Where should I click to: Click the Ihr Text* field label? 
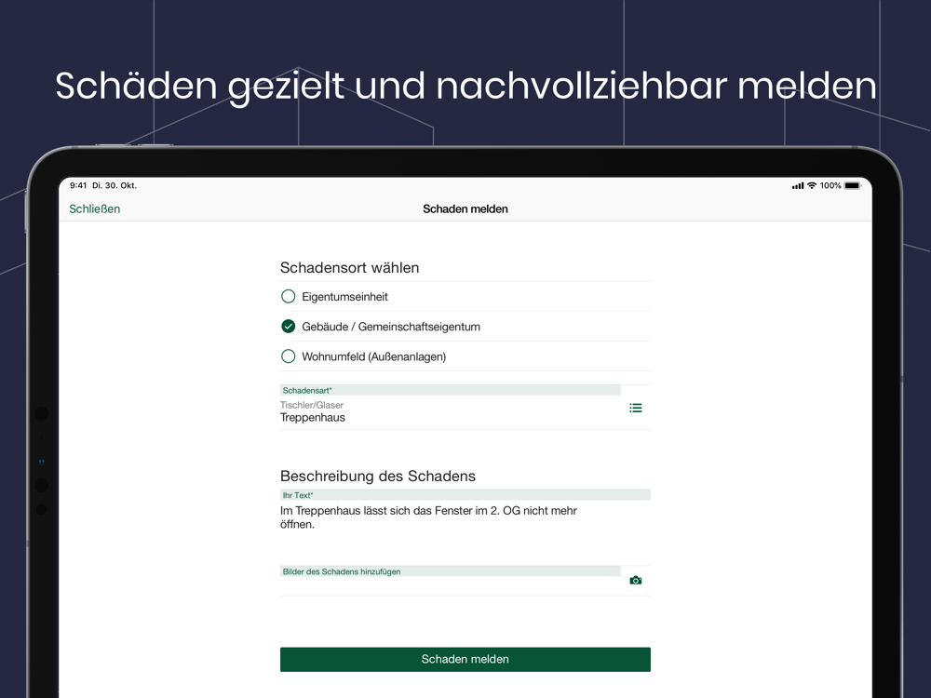click(x=298, y=495)
